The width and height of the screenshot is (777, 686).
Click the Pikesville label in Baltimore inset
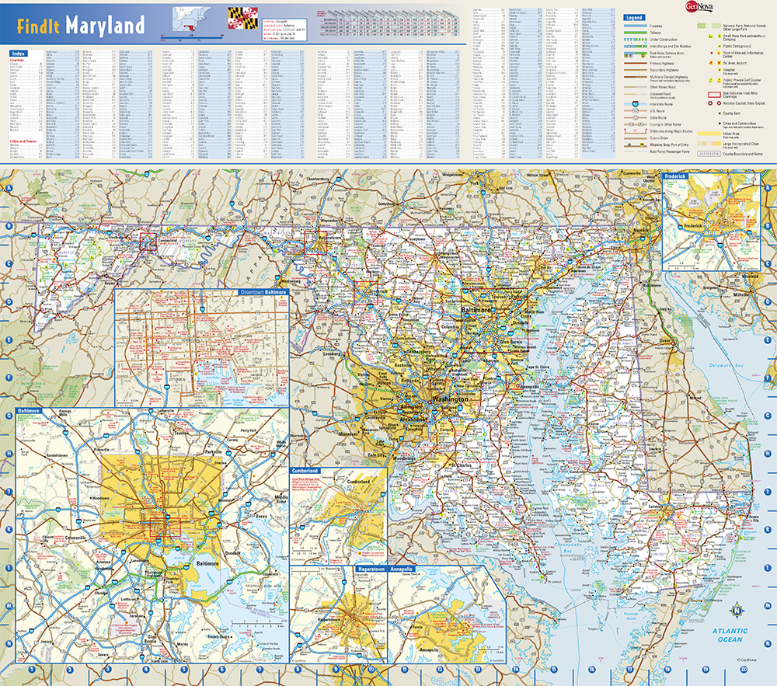101,449
